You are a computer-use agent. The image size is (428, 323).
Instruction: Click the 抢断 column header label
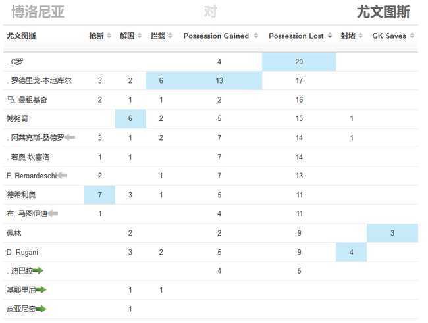pyautogui.click(x=96, y=36)
